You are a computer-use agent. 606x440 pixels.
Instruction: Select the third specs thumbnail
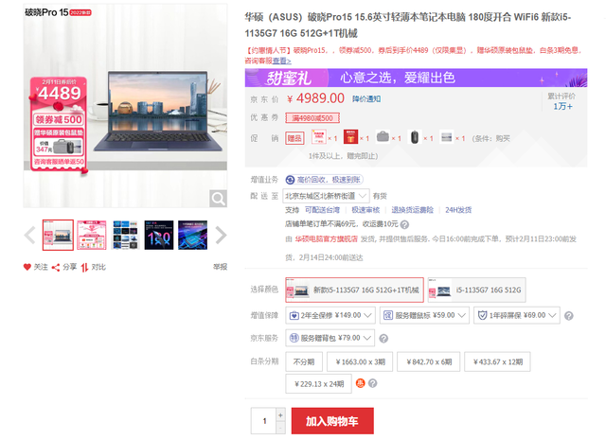coord(125,235)
